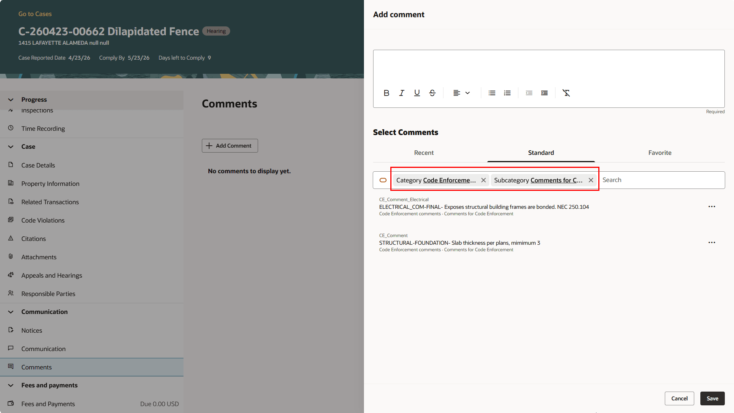Click the Related Transactions icon
This screenshot has height=413, width=734.
pyautogui.click(x=11, y=202)
